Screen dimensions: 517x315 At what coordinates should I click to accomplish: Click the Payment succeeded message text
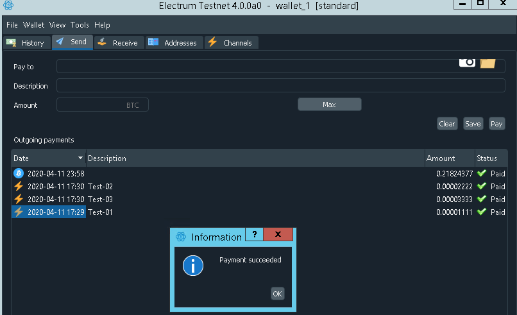pyautogui.click(x=250, y=260)
